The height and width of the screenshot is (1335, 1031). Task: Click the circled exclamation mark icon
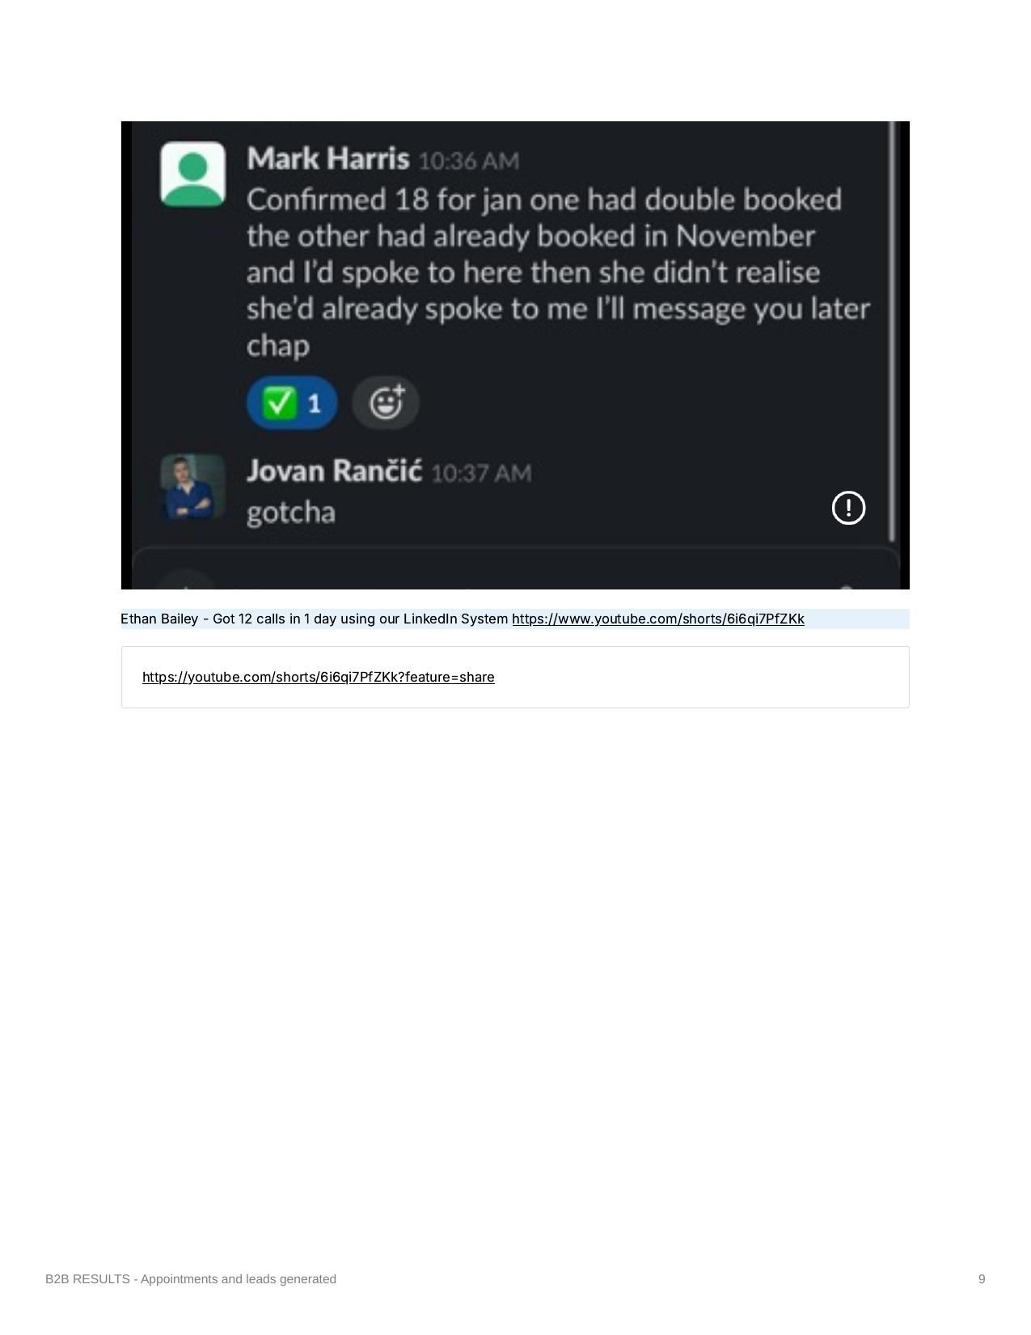tap(848, 508)
